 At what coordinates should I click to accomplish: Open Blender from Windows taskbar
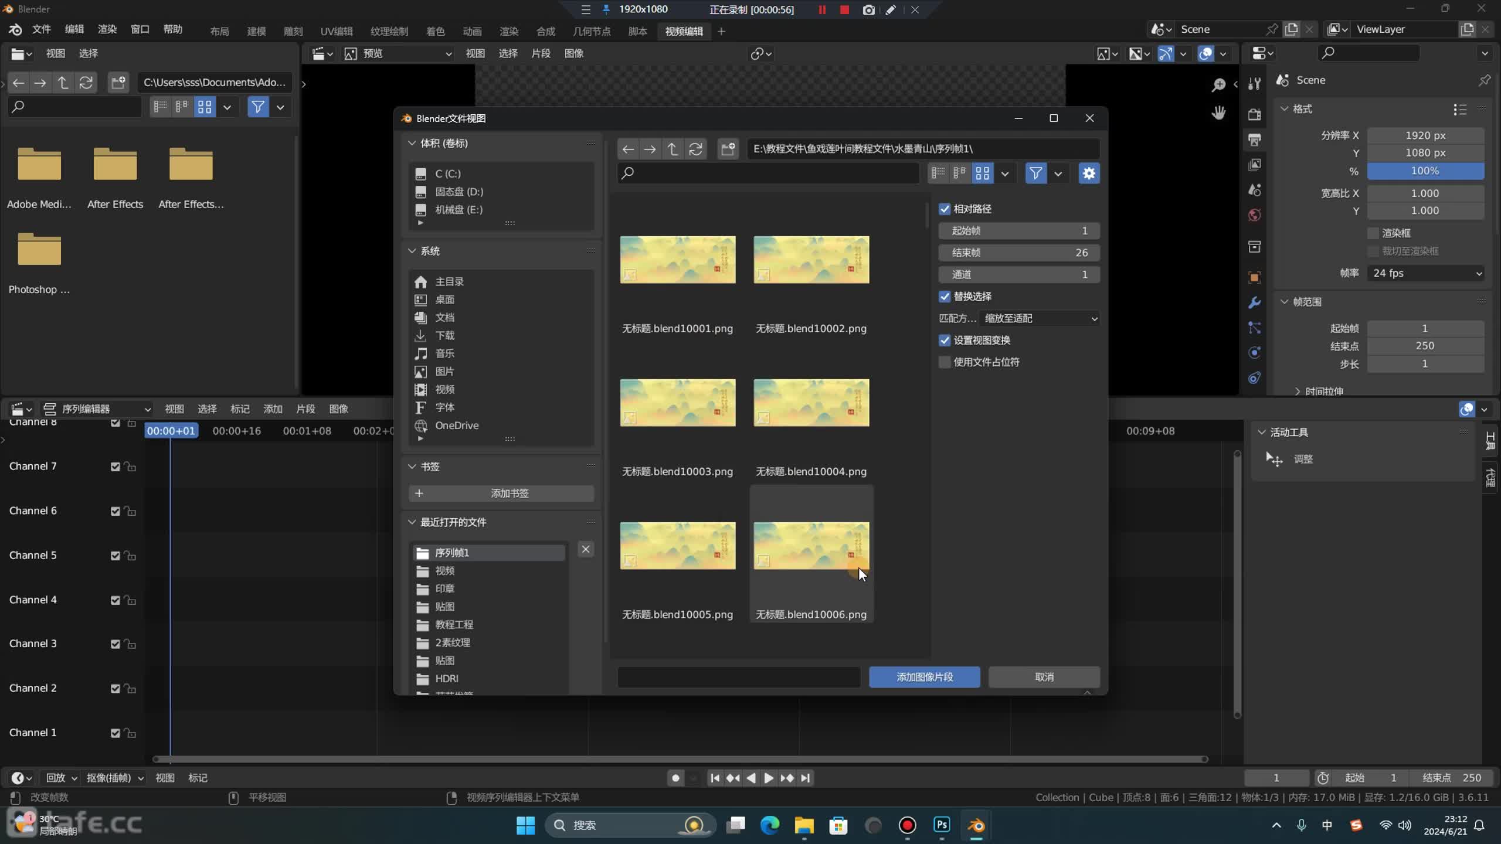[x=976, y=825]
